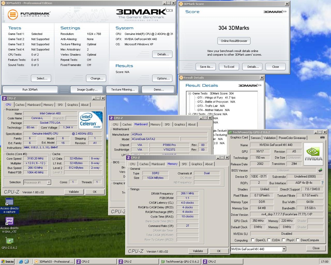Collapse the Game Tests tree node

click(x=190, y=93)
